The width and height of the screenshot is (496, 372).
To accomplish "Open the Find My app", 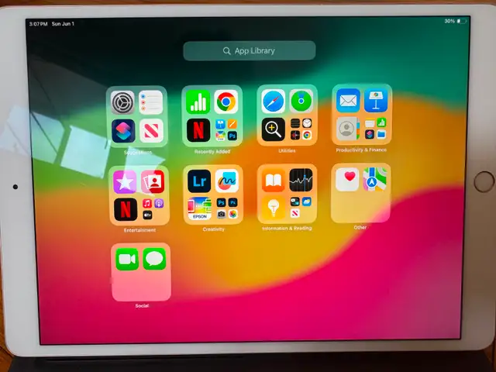I will click(301, 102).
